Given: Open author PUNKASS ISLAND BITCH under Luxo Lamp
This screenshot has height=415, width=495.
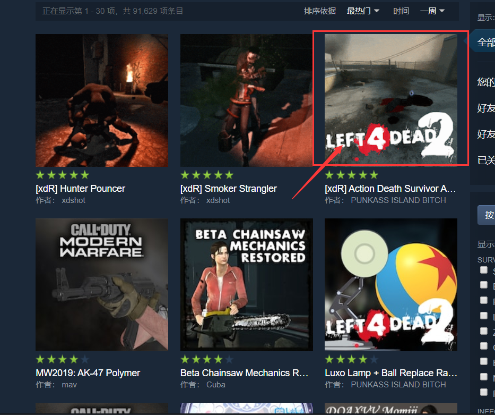Looking at the screenshot, I should click(x=398, y=385).
